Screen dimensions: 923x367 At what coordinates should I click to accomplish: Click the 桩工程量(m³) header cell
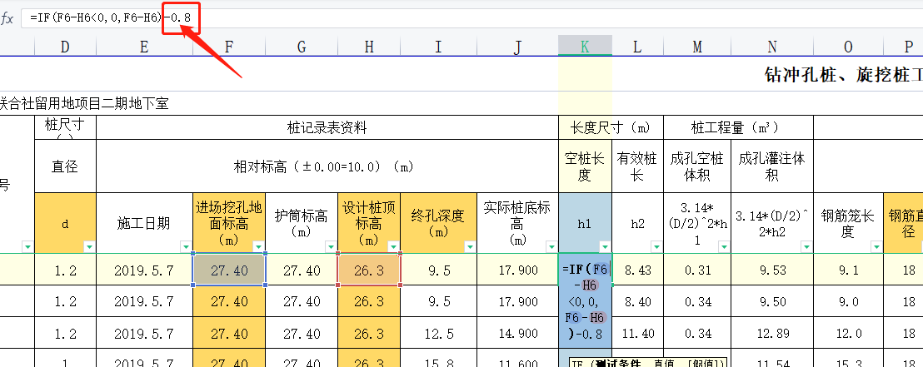point(739,127)
